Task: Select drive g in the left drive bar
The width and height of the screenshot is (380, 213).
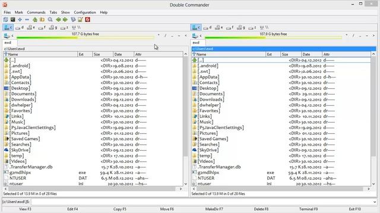Action: pos(53,28)
